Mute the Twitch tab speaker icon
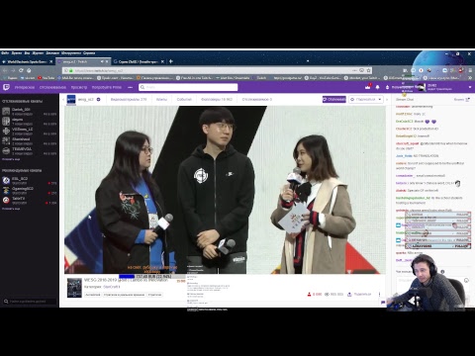 [102, 61]
